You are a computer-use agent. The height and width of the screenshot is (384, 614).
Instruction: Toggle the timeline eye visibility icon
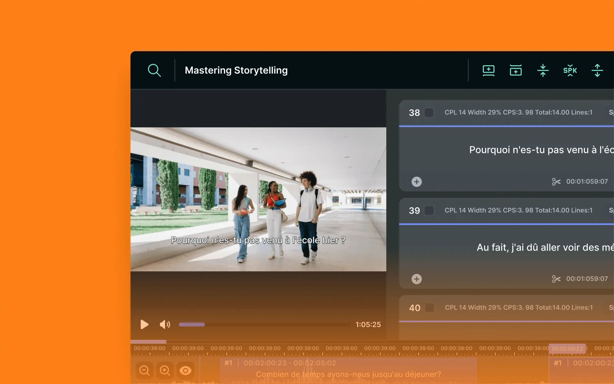pos(185,371)
